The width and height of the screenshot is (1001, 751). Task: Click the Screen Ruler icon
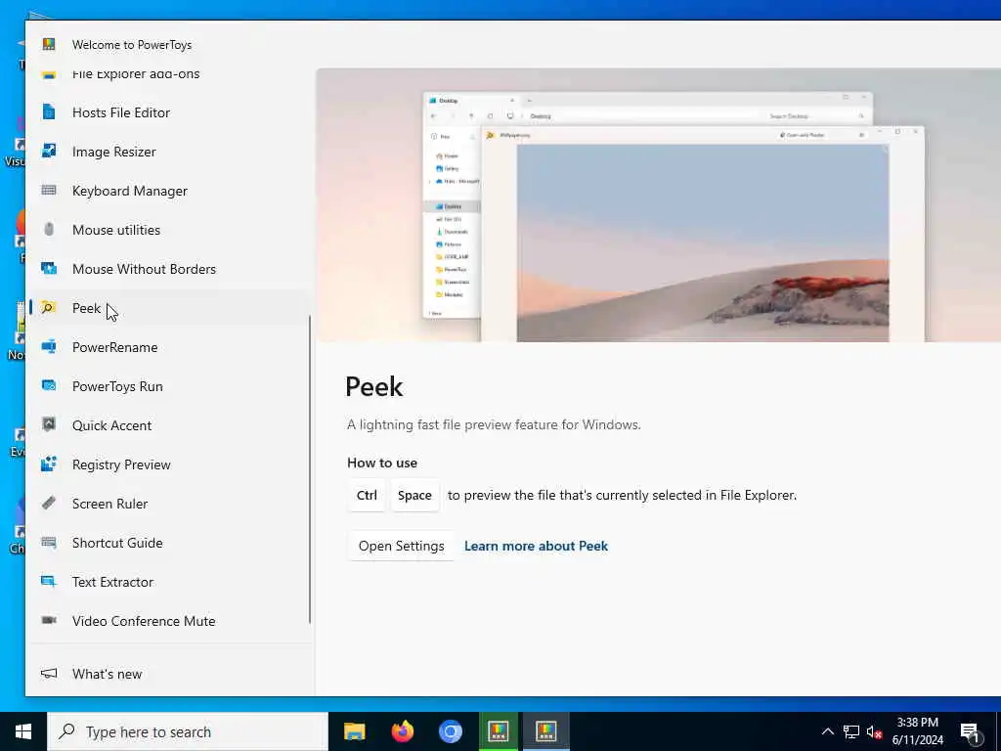click(49, 503)
